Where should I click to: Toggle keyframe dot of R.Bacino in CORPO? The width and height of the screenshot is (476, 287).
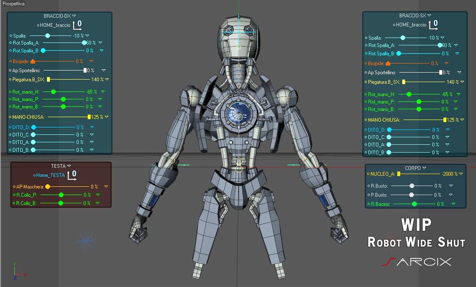click(368, 204)
